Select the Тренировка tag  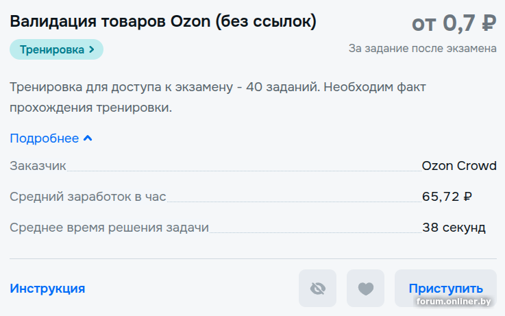52,49
